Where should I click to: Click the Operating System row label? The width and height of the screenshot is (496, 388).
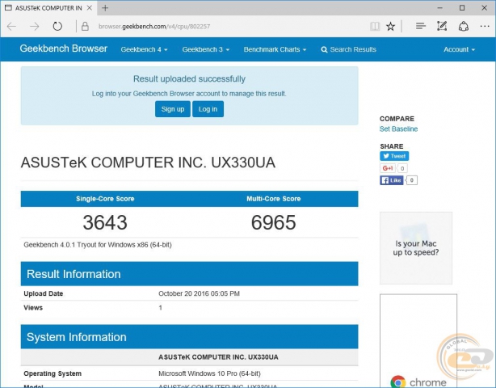(x=53, y=373)
